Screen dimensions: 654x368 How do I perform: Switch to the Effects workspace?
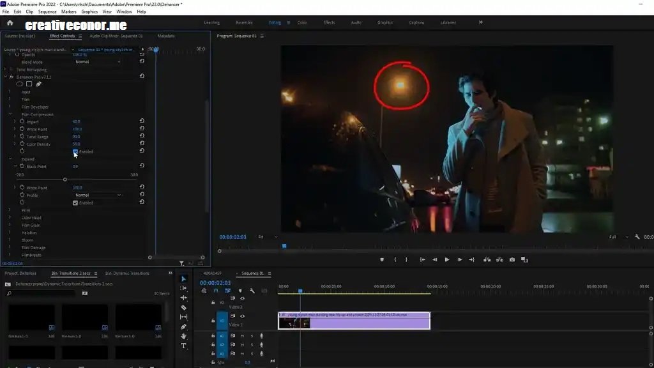[x=329, y=22]
